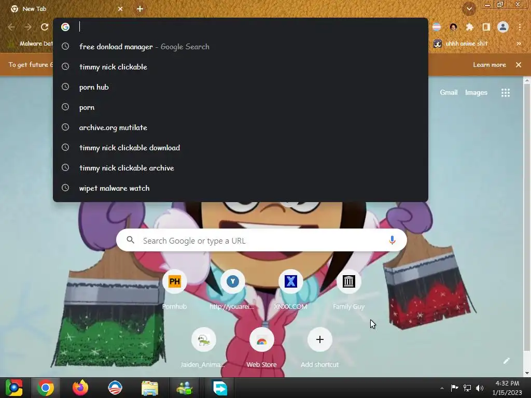Click the Search Google or type a URL box
Screen dimensions: 531x398
click(x=261, y=240)
